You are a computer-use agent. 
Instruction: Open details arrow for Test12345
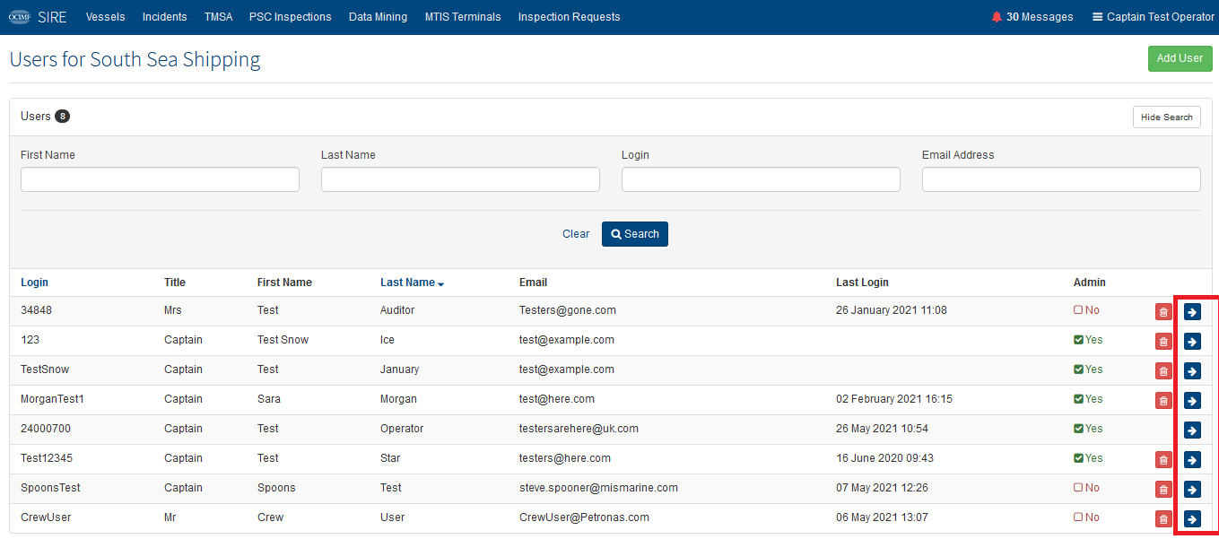pyautogui.click(x=1192, y=459)
